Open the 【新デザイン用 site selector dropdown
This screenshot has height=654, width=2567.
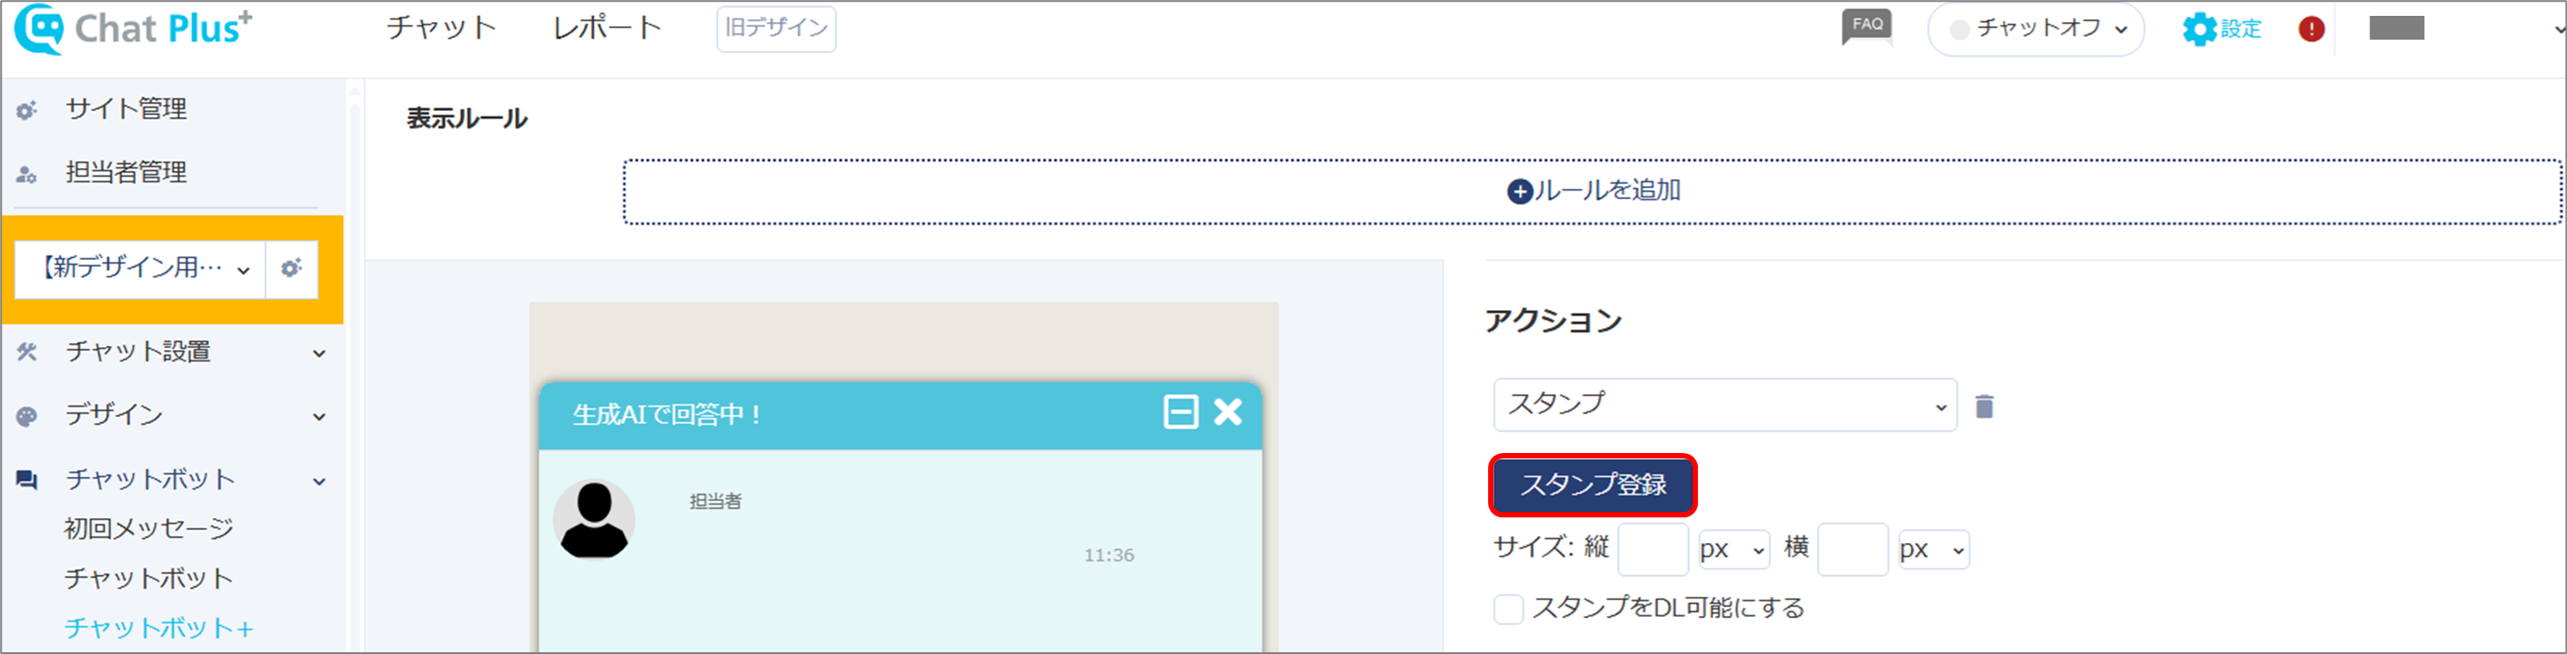point(140,268)
